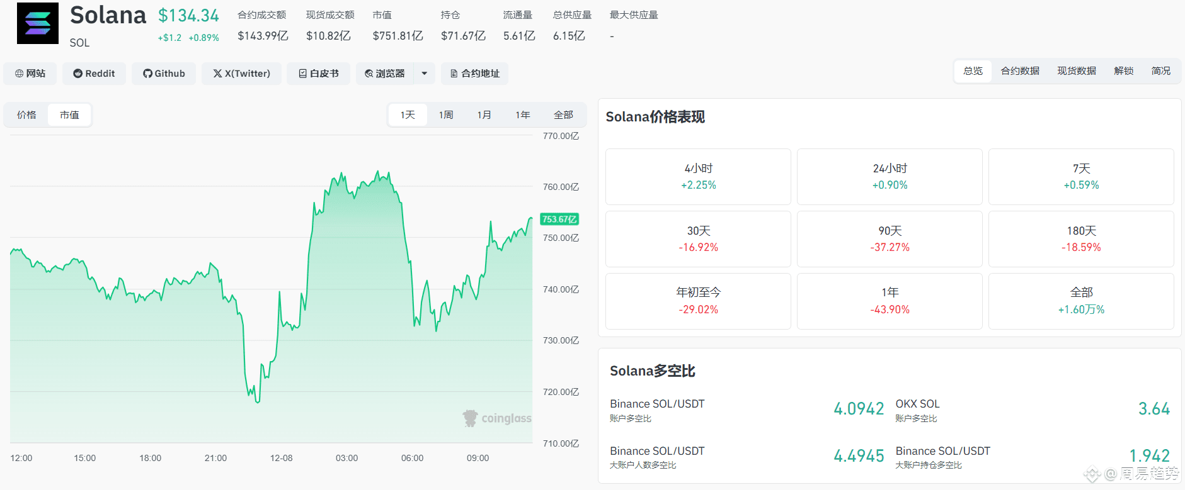Set chart range to 1周
Screen dimensions: 1185x490
[446, 115]
